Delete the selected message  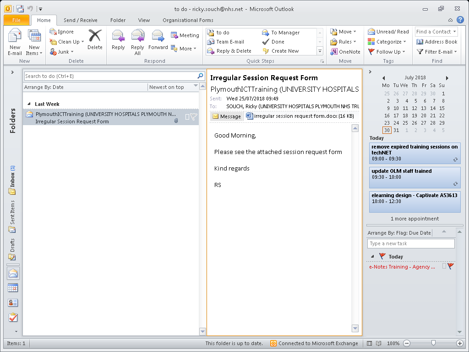95,39
